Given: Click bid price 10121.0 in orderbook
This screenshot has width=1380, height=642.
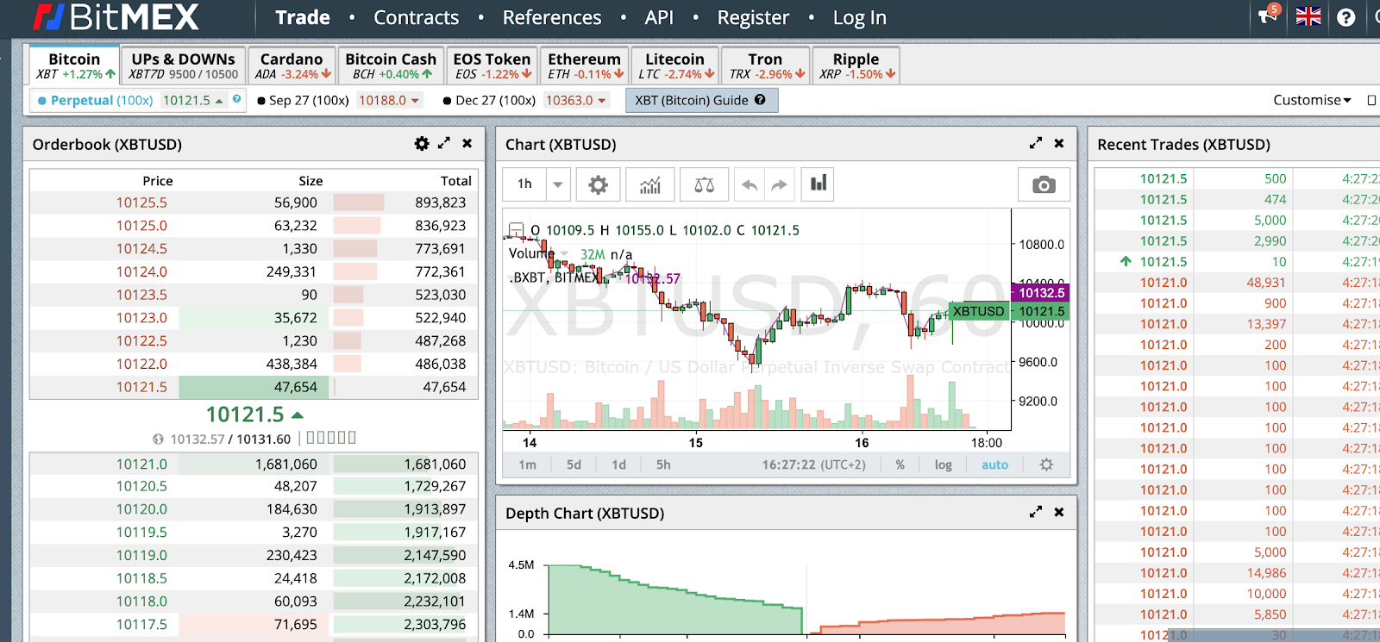Looking at the screenshot, I should (x=141, y=464).
